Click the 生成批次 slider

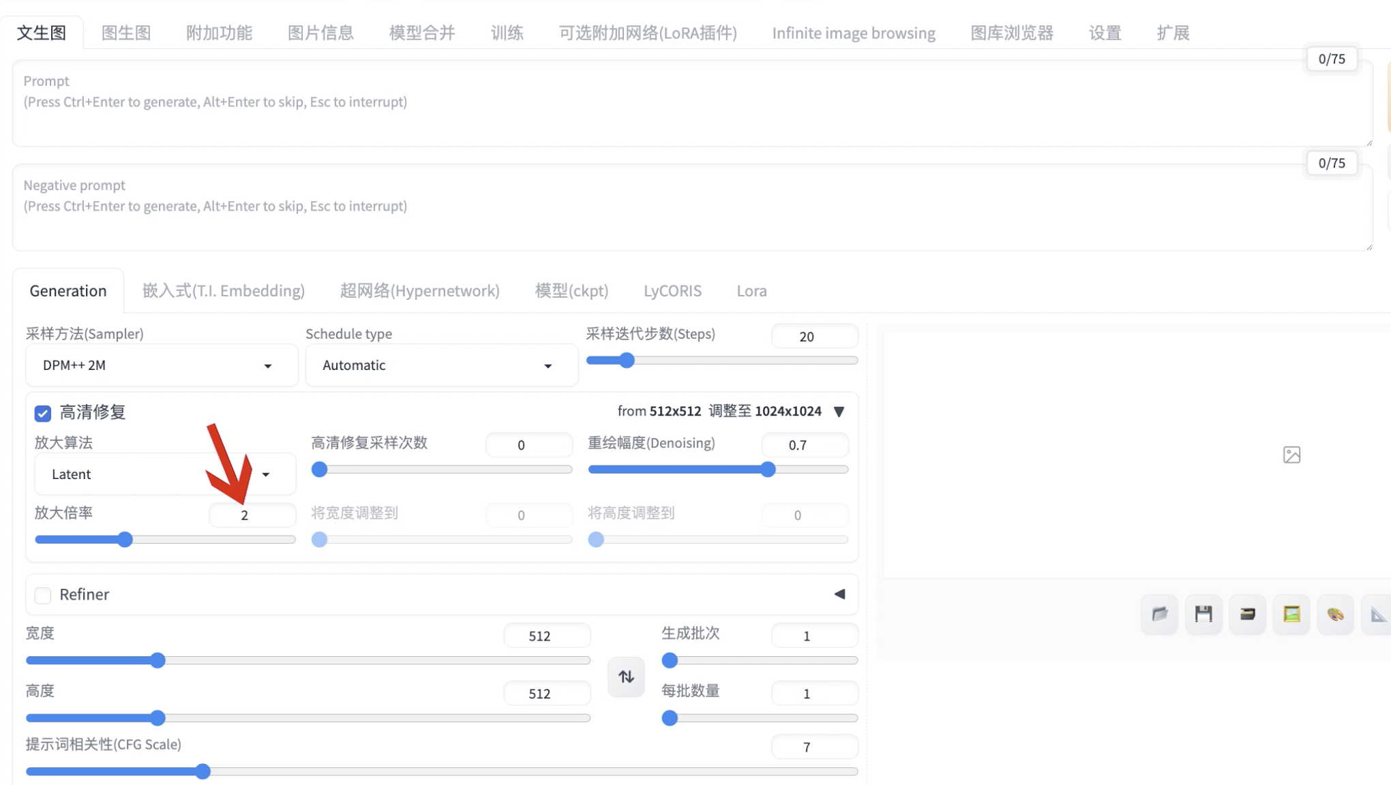(x=760, y=660)
